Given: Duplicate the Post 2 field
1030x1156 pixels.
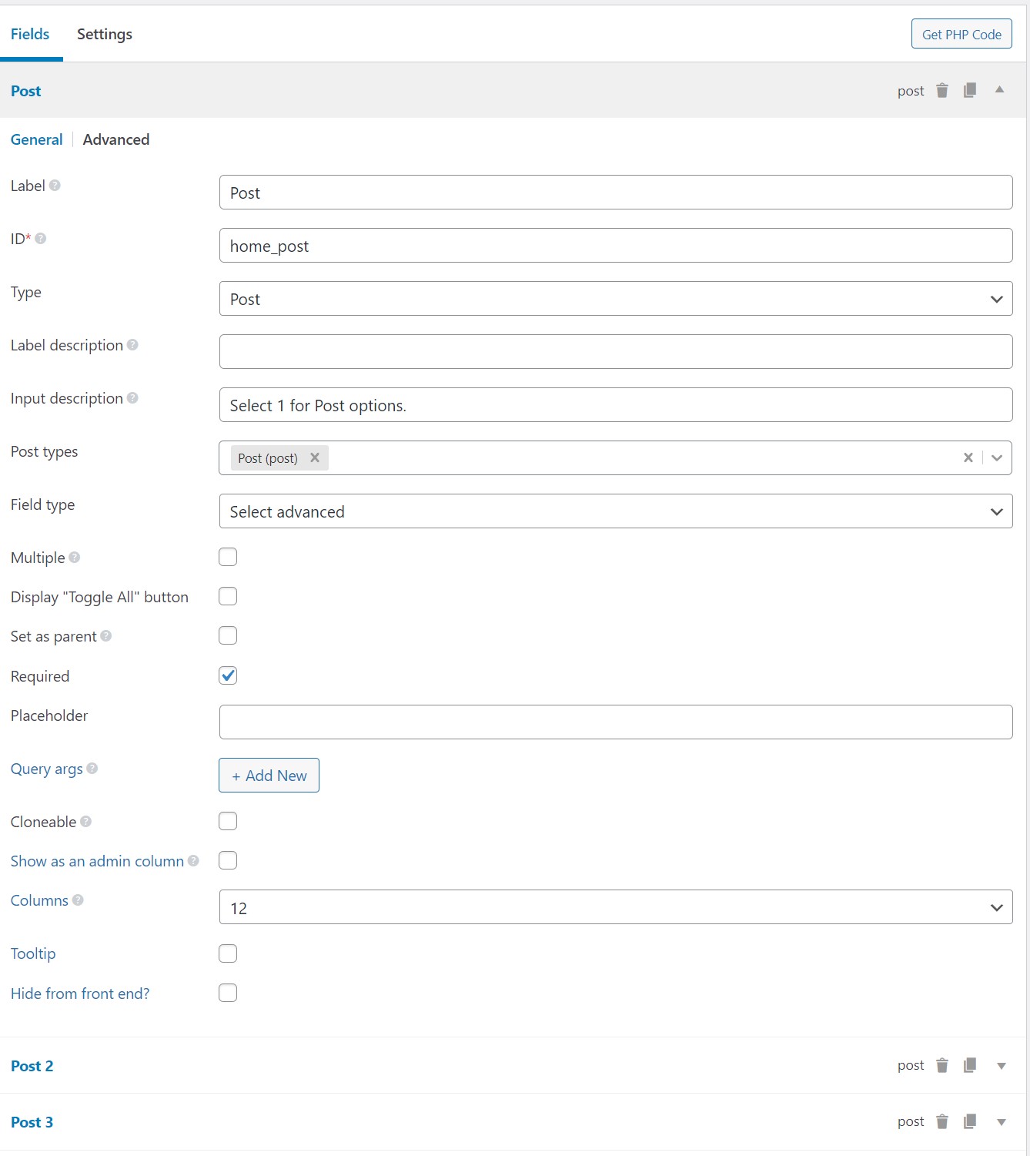Looking at the screenshot, I should tap(970, 1065).
